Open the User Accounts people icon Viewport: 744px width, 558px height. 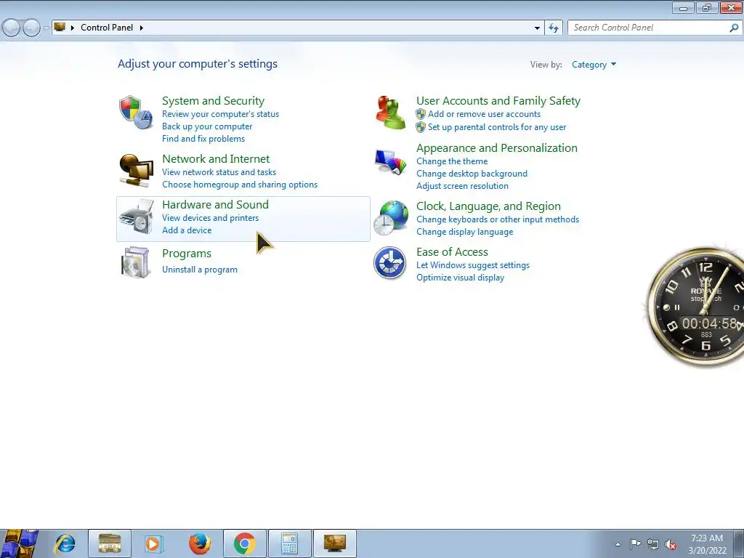[390, 113]
